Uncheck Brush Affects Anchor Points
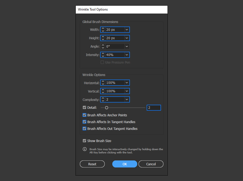The image size is (243, 181). [84, 115]
